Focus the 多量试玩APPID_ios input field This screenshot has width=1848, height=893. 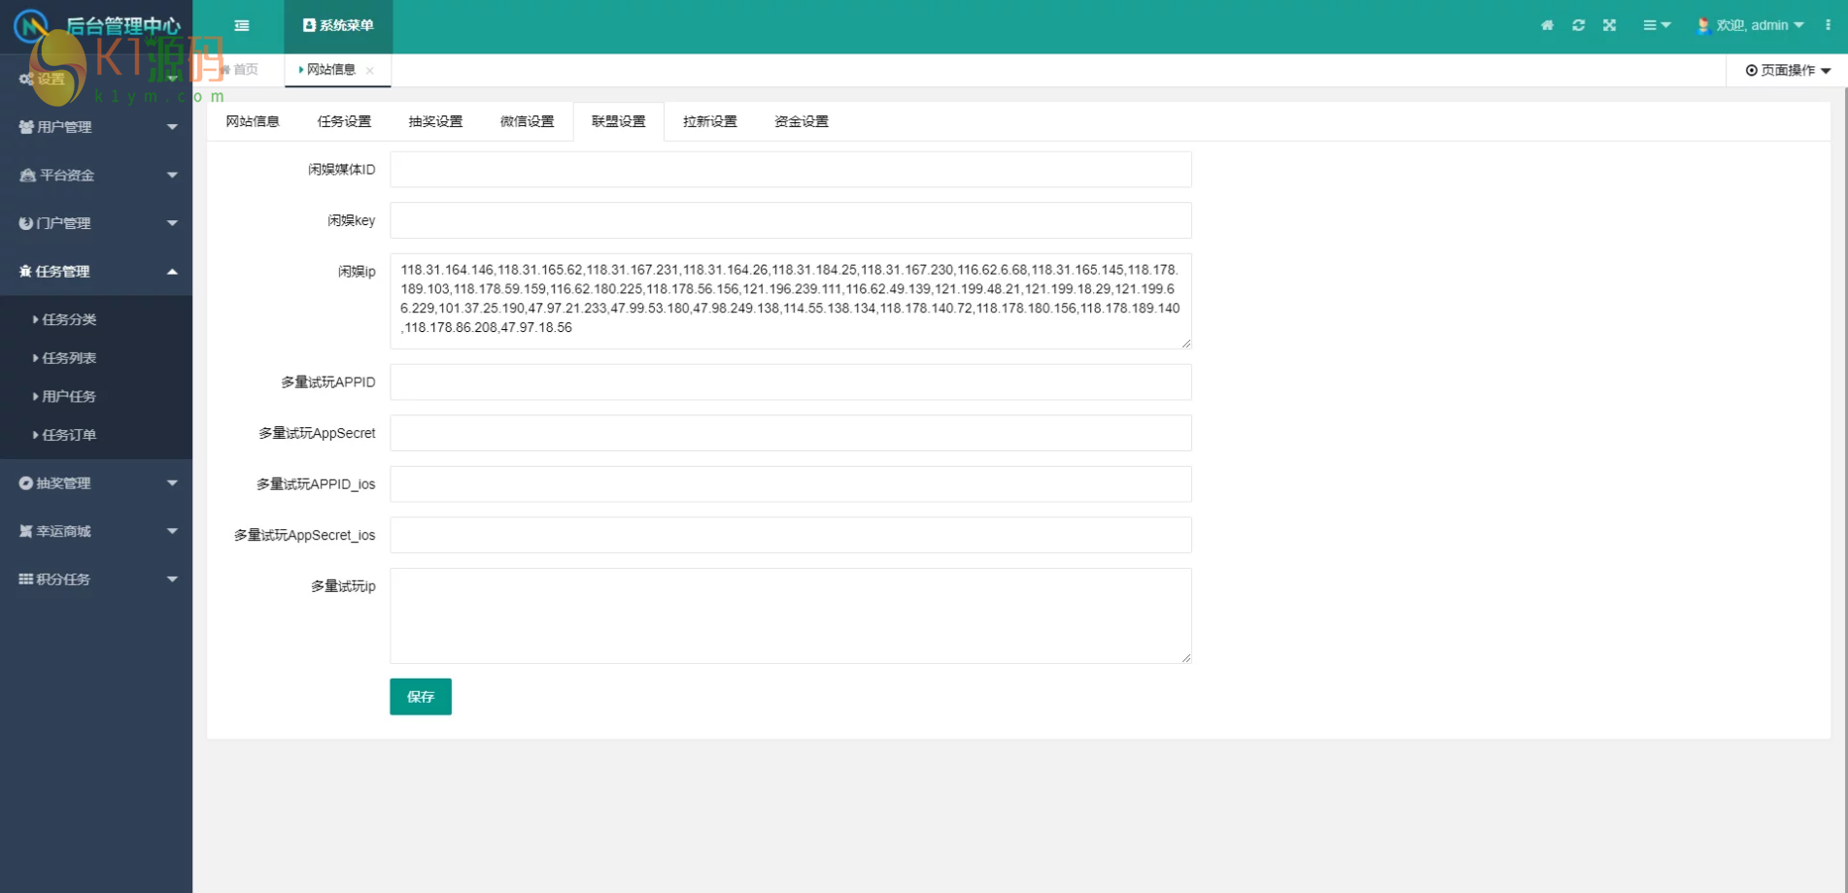791,484
